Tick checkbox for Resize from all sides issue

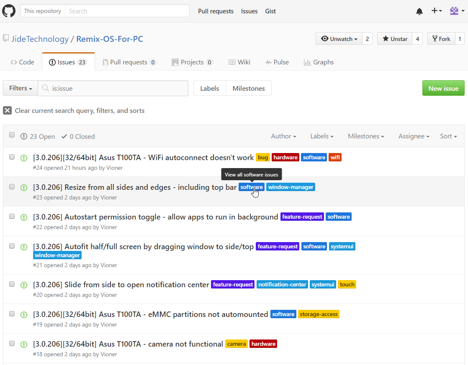(12, 186)
